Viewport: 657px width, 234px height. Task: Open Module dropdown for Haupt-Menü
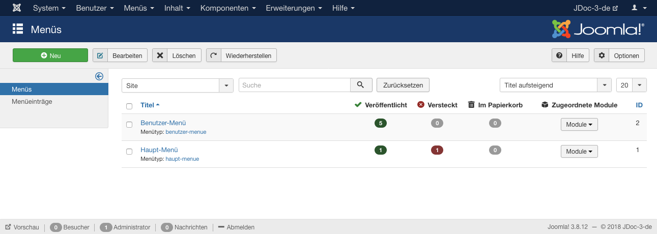[x=579, y=152]
